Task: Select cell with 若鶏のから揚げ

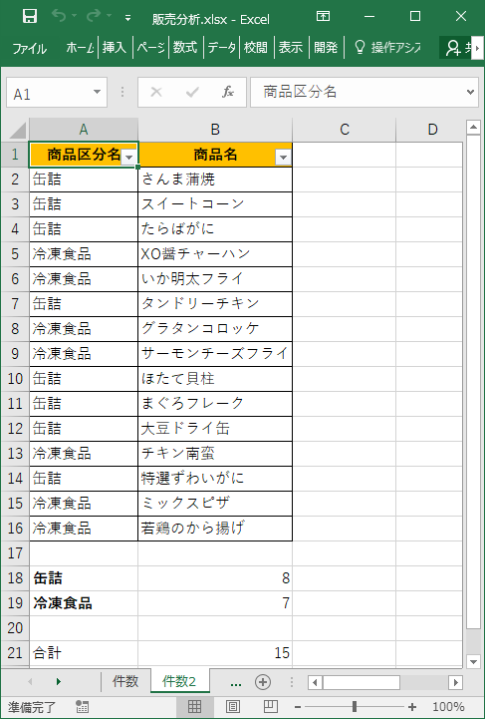Action: point(215,529)
